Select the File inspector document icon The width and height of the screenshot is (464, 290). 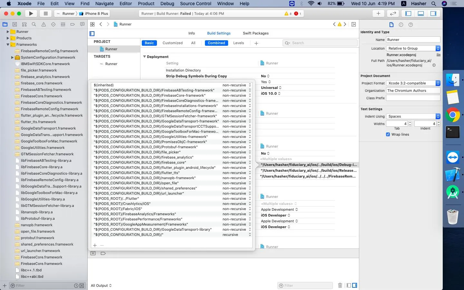[391, 24]
